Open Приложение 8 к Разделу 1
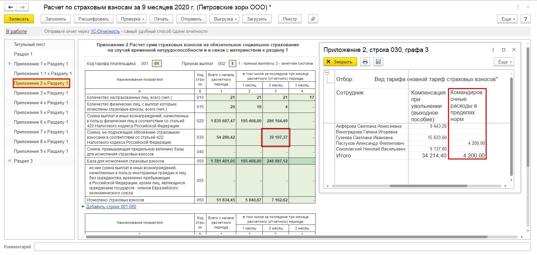This screenshot has width=537, height=255. [41, 141]
